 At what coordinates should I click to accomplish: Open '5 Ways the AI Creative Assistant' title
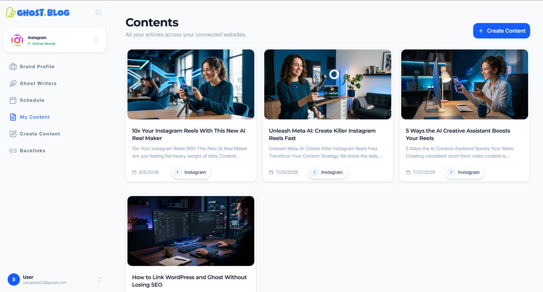458,134
